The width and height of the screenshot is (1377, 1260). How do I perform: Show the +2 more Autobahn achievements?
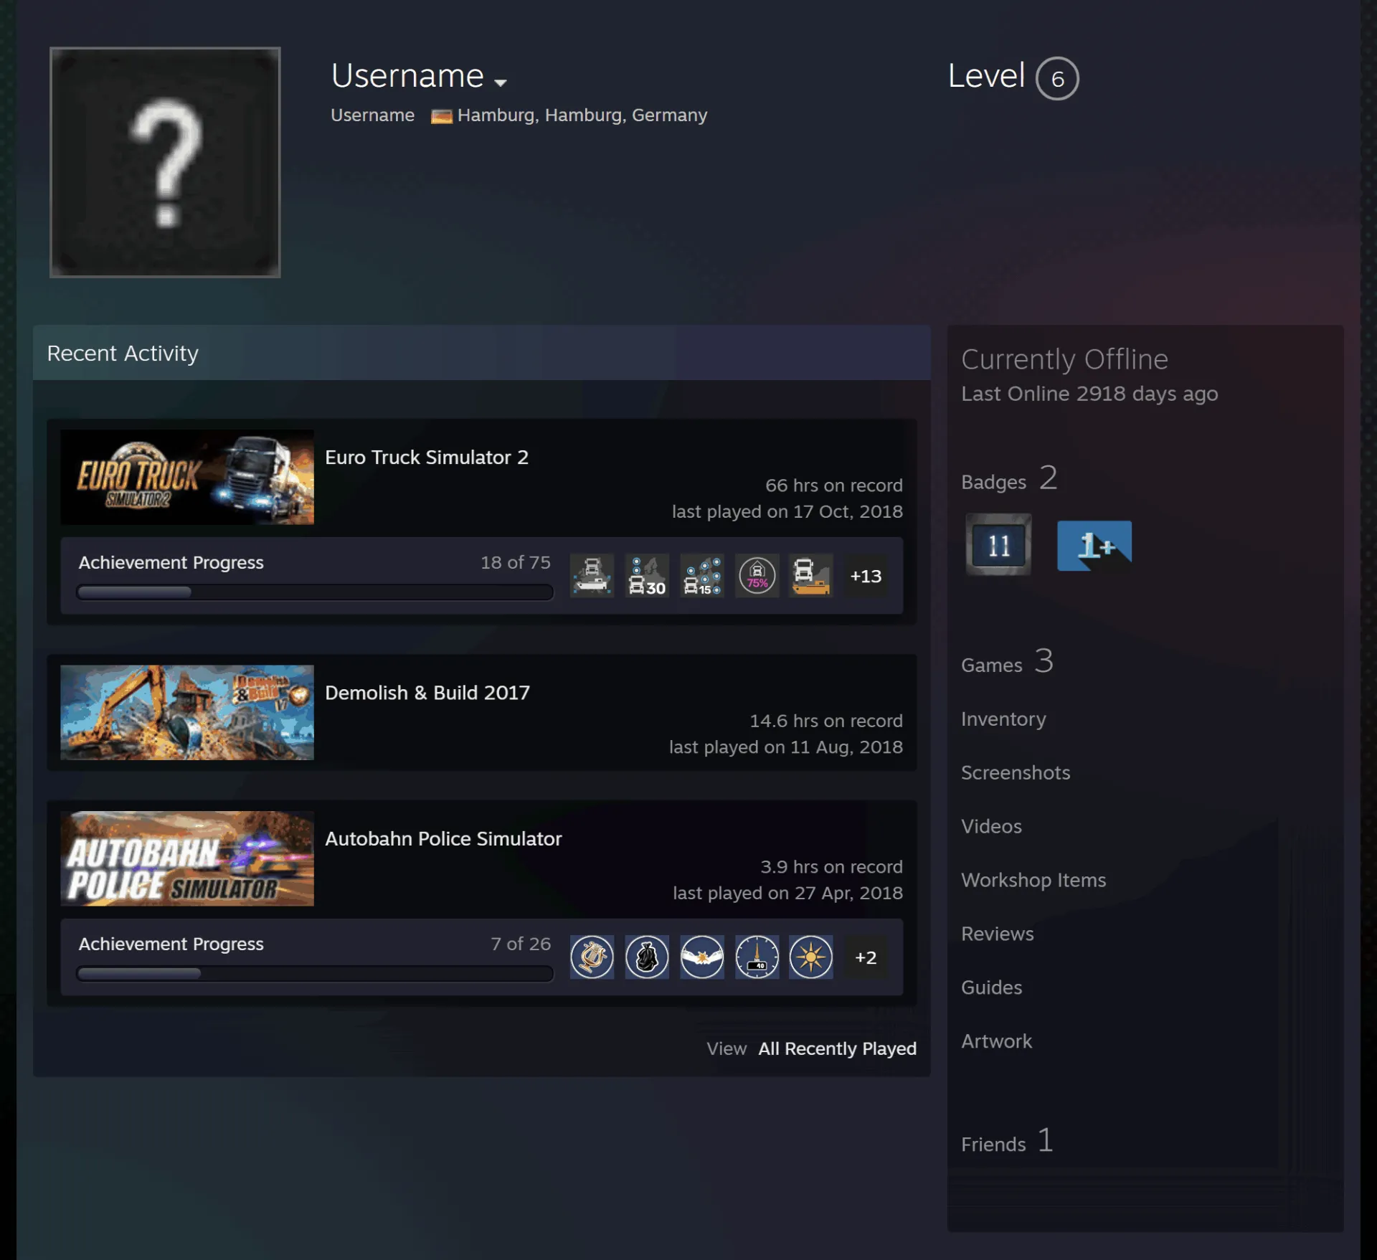[866, 957]
